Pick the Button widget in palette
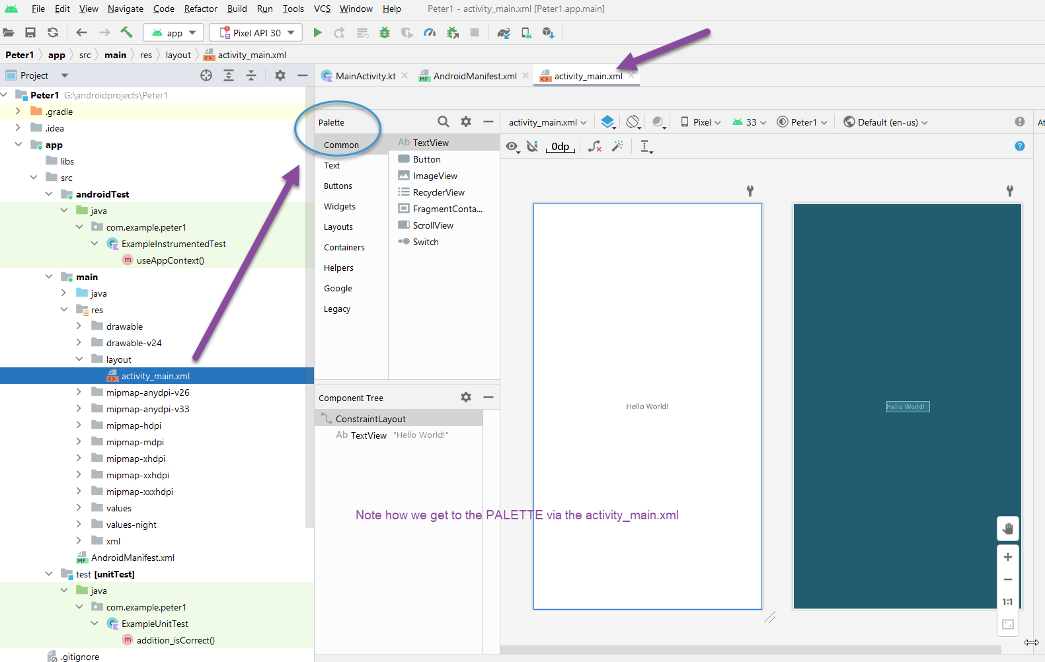Image resolution: width=1045 pixels, height=662 pixels. click(x=426, y=159)
